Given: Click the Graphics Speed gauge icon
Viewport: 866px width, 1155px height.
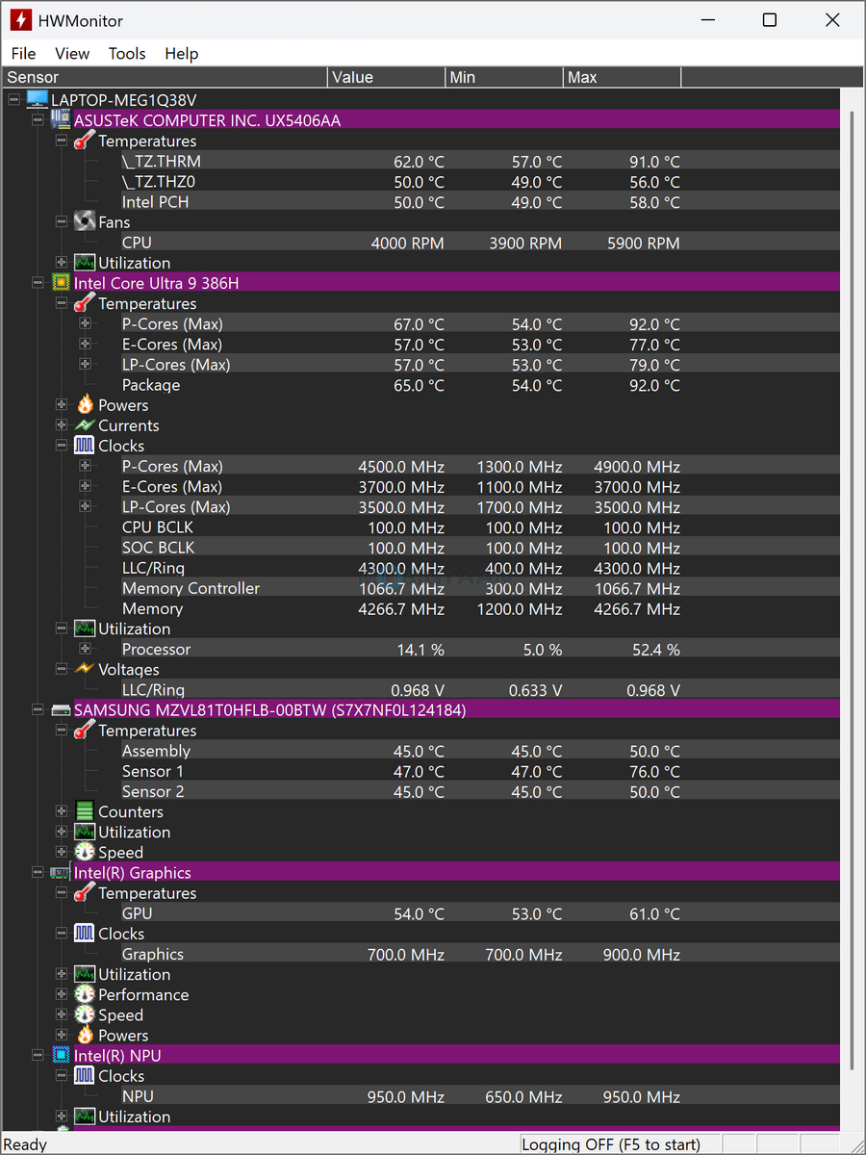Looking at the screenshot, I should tap(85, 1014).
